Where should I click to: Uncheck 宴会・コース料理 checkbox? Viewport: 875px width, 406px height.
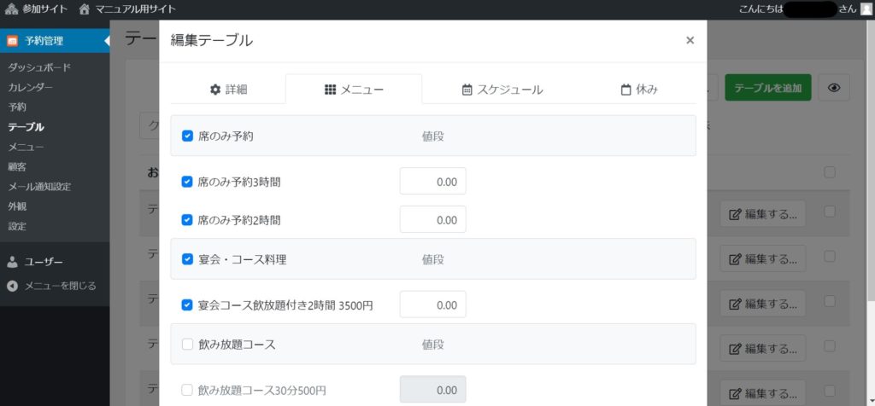[187, 258]
